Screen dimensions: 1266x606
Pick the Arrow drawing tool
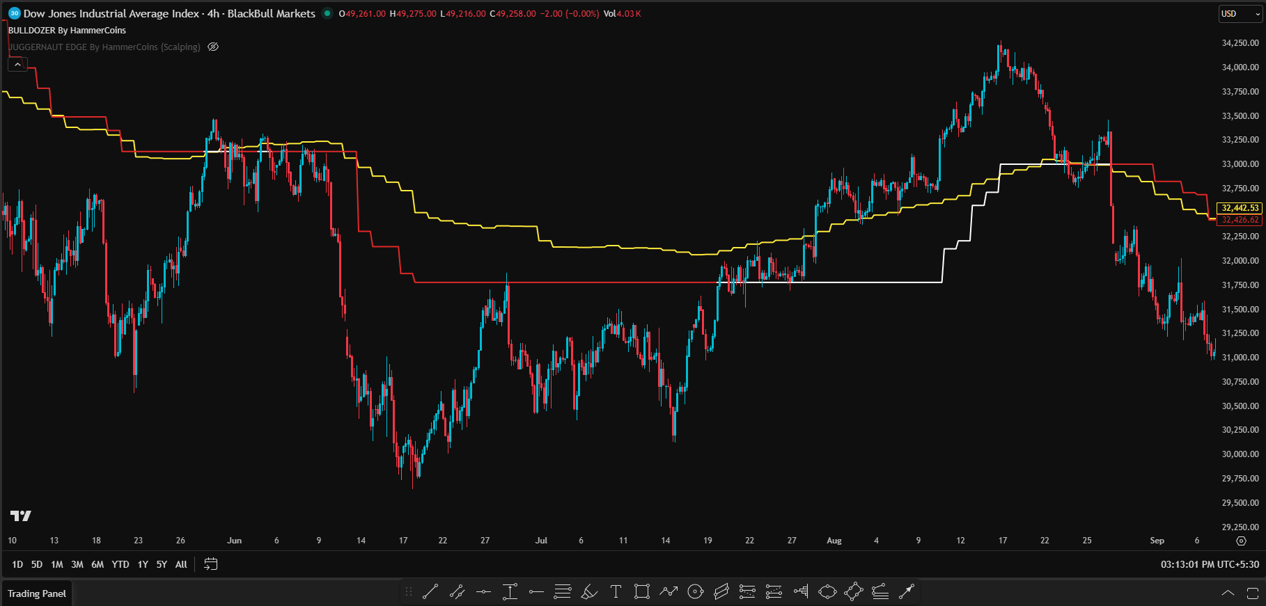tap(907, 592)
